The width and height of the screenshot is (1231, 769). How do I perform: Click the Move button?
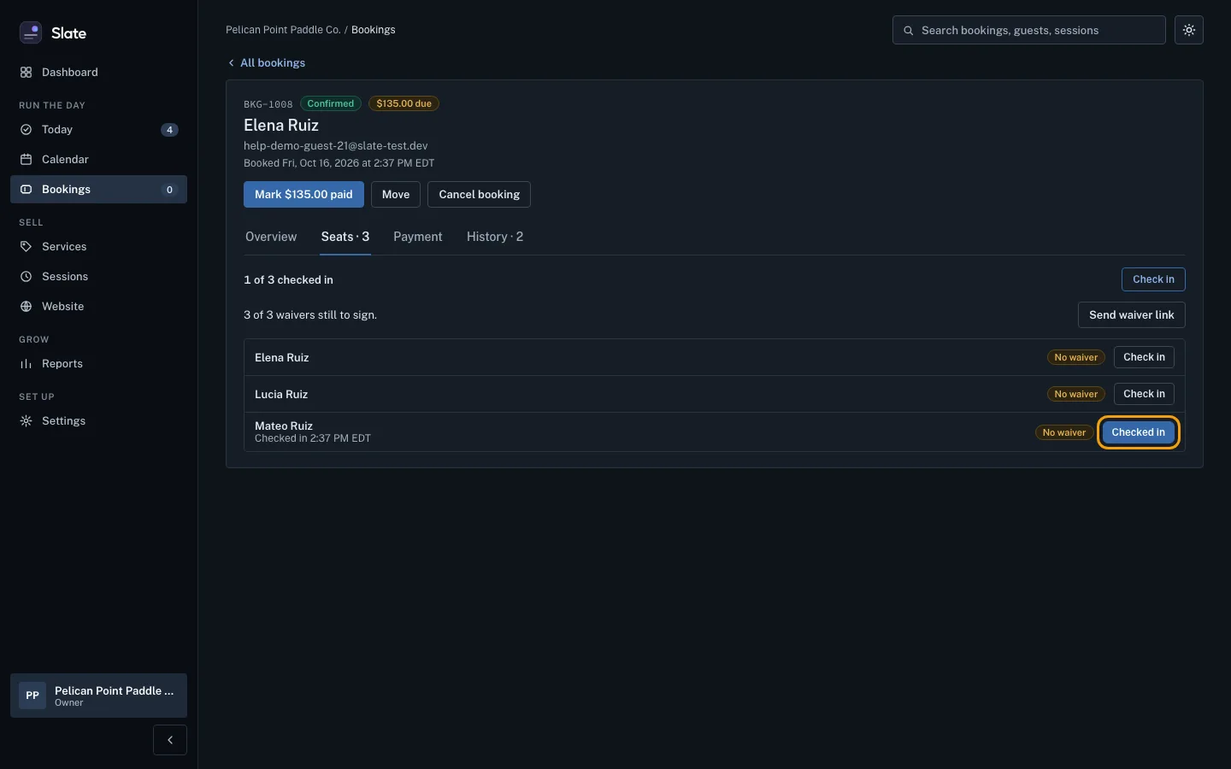click(x=396, y=195)
